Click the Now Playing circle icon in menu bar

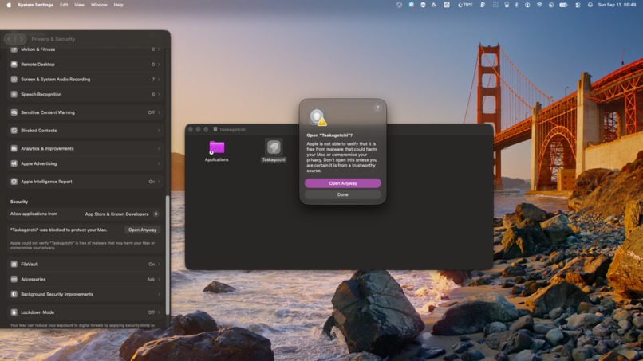click(x=551, y=5)
